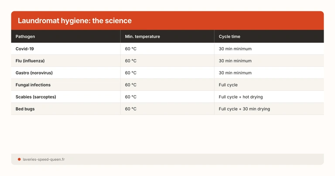The image size is (335, 176).
Task: Click the 'Laundromat hygiene: the science' title
Action: point(75,21)
